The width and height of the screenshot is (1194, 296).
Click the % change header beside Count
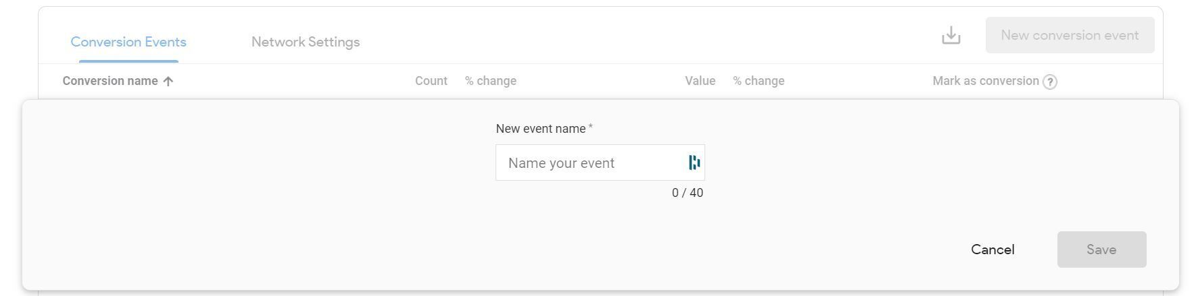491,81
